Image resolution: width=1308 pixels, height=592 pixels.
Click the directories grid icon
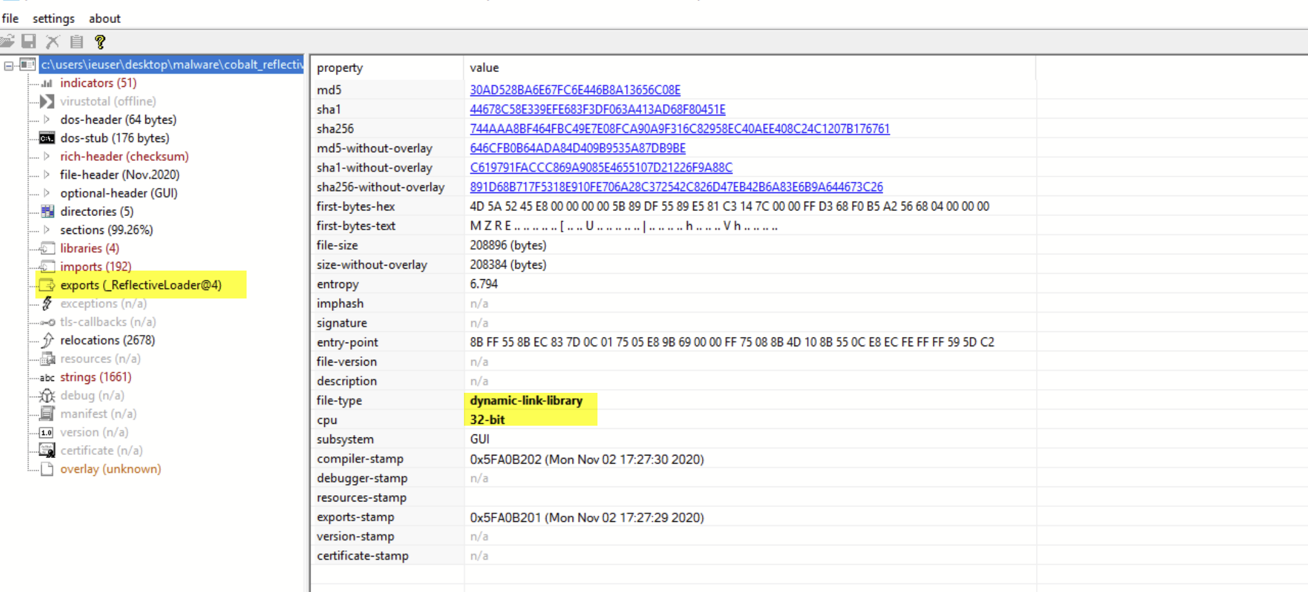[x=46, y=211]
